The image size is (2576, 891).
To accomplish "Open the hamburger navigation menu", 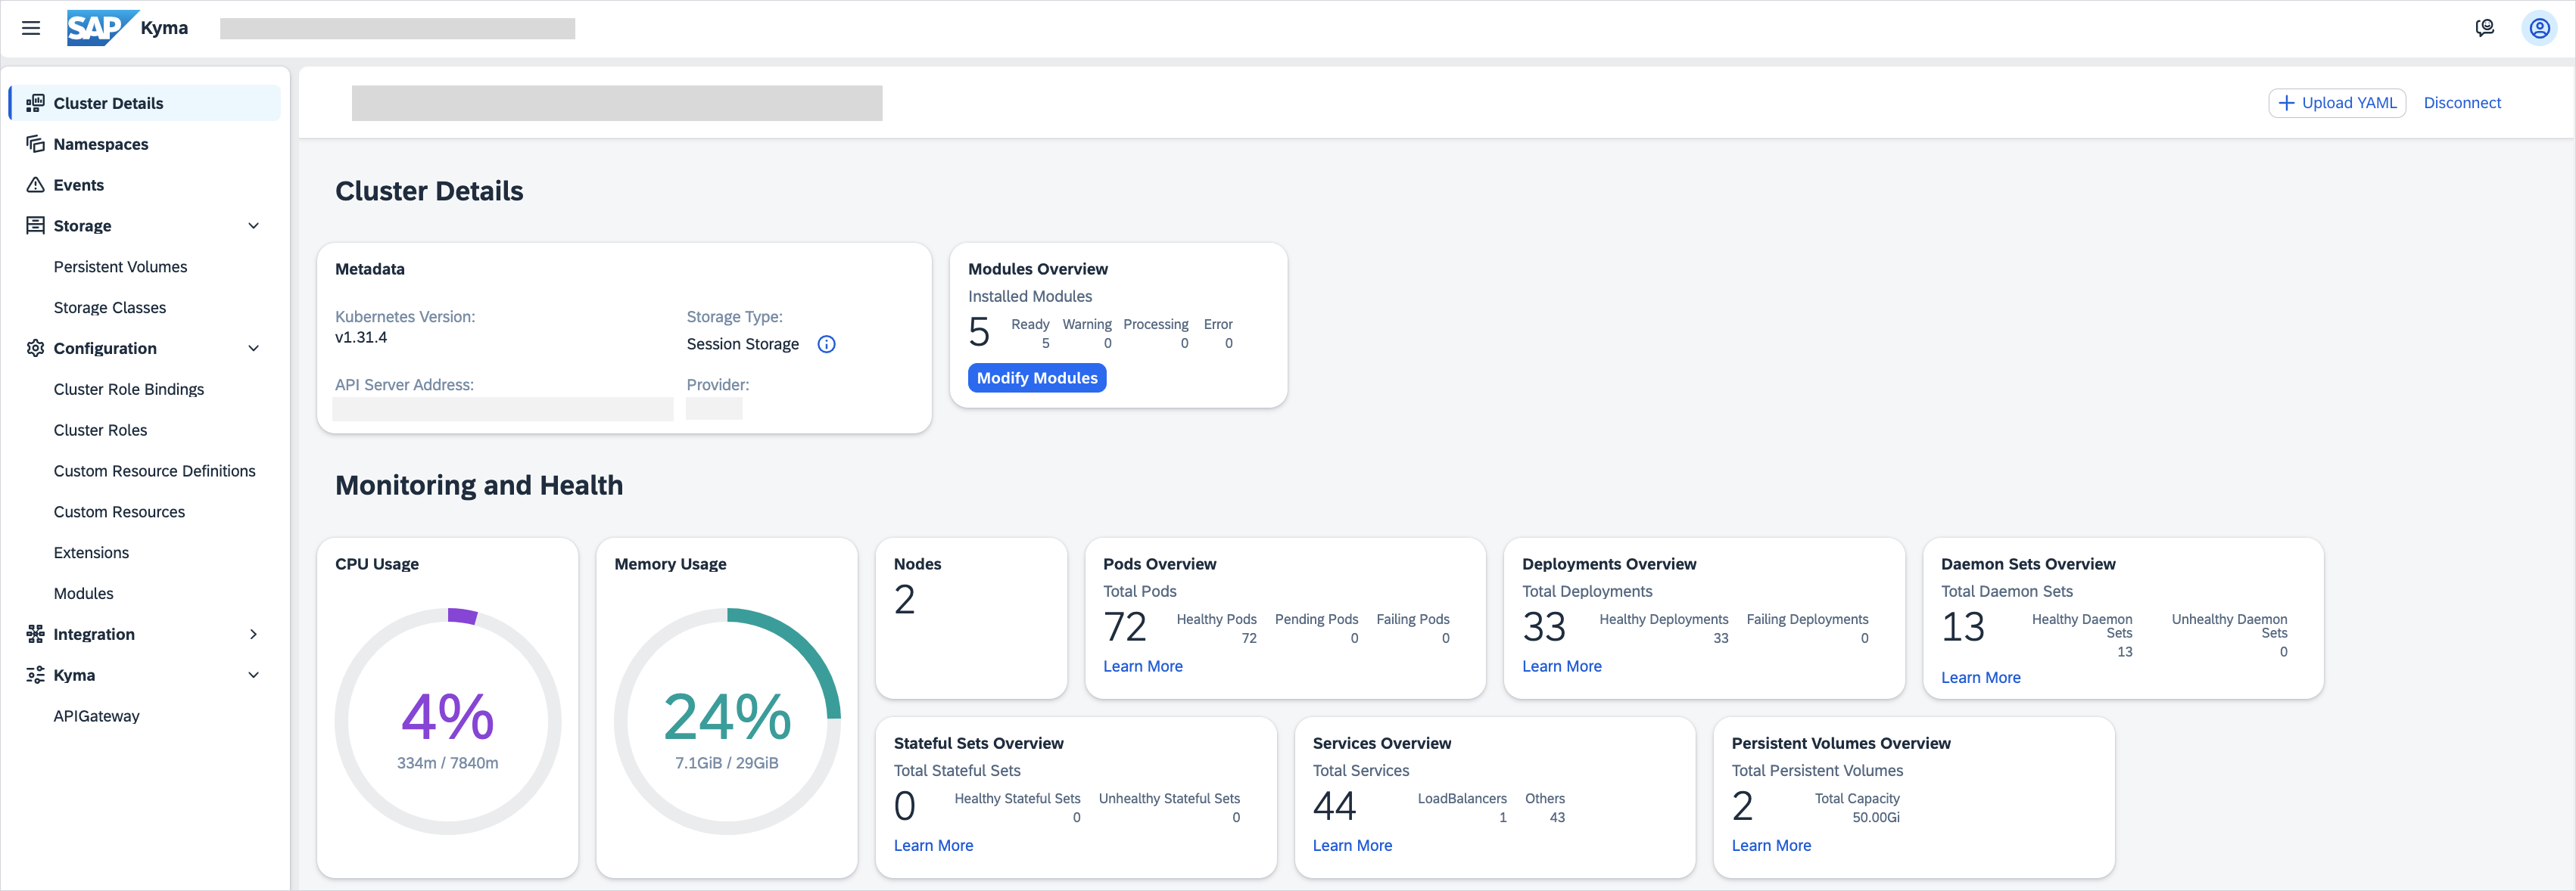I will click(x=30, y=28).
